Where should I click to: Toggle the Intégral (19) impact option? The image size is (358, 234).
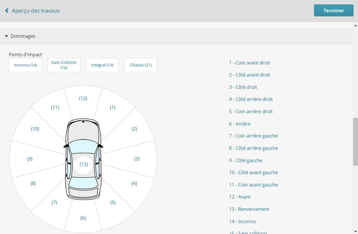pos(102,65)
